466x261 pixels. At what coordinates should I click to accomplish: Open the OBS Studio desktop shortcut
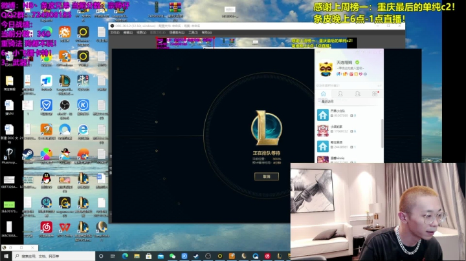point(65,105)
